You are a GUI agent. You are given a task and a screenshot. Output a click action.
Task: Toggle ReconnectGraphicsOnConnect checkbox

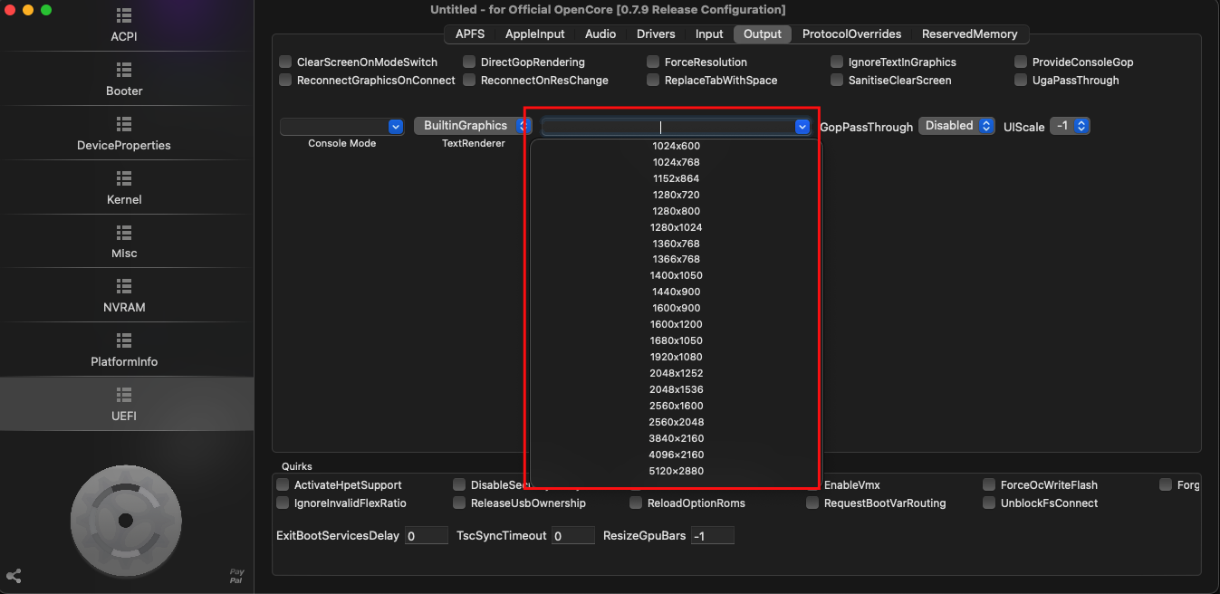click(x=285, y=81)
